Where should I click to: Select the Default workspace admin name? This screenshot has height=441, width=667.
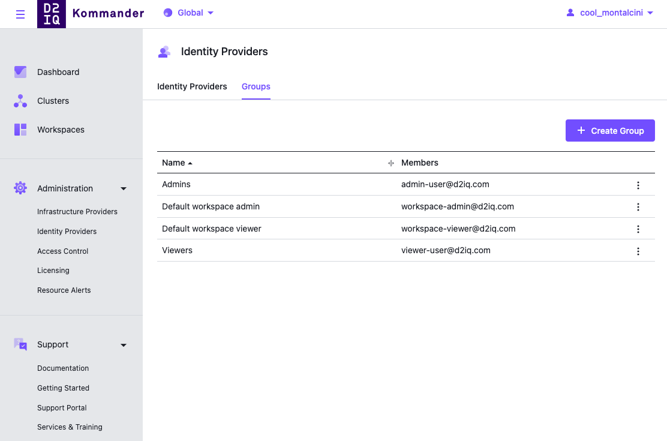(211, 206)
